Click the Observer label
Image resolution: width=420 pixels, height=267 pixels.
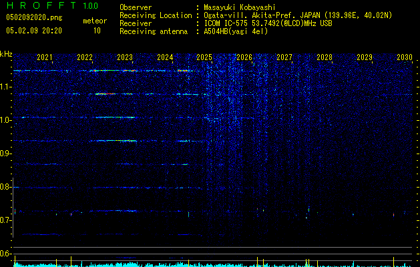[136, 7]
